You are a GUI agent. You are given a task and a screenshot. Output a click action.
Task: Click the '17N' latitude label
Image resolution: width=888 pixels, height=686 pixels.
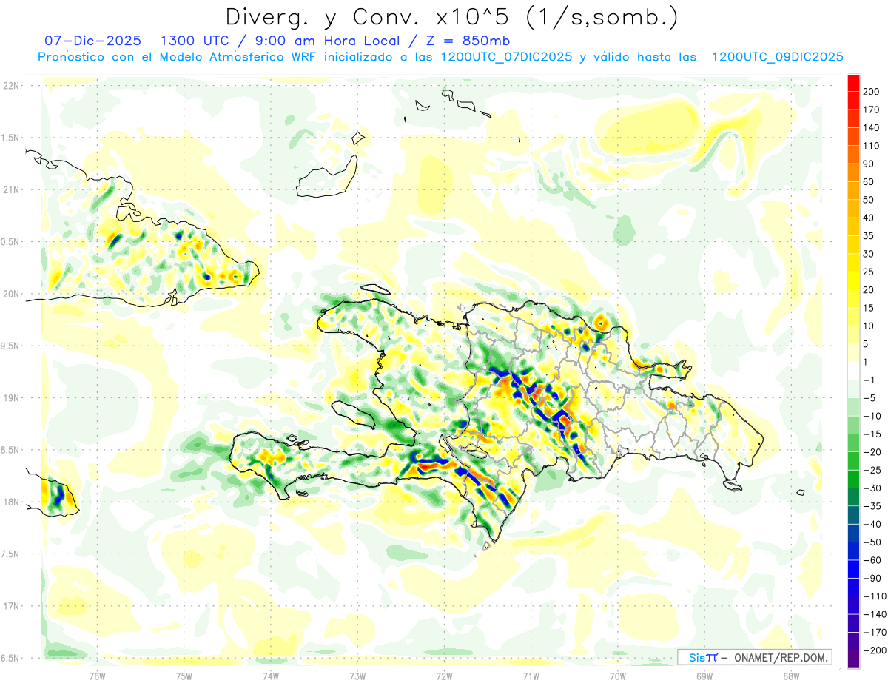pyautogui.click(x=11, y=606)
